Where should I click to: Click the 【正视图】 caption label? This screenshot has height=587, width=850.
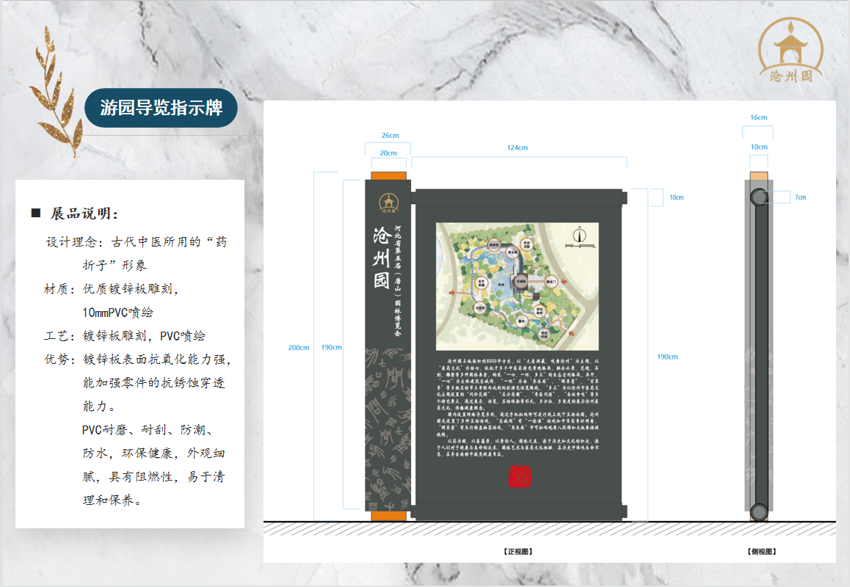pyautogui.click(x=517, y=550)
